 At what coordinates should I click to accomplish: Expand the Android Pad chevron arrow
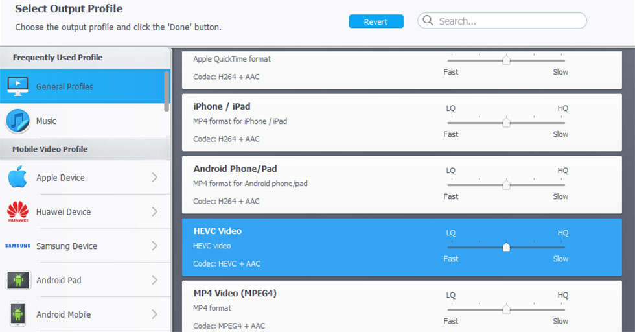click(154, 280)
